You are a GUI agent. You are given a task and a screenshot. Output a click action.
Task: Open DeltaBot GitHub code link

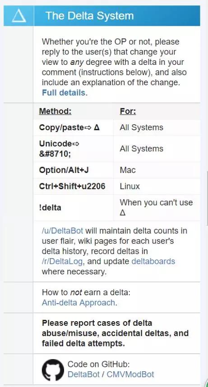coord(83,374)
